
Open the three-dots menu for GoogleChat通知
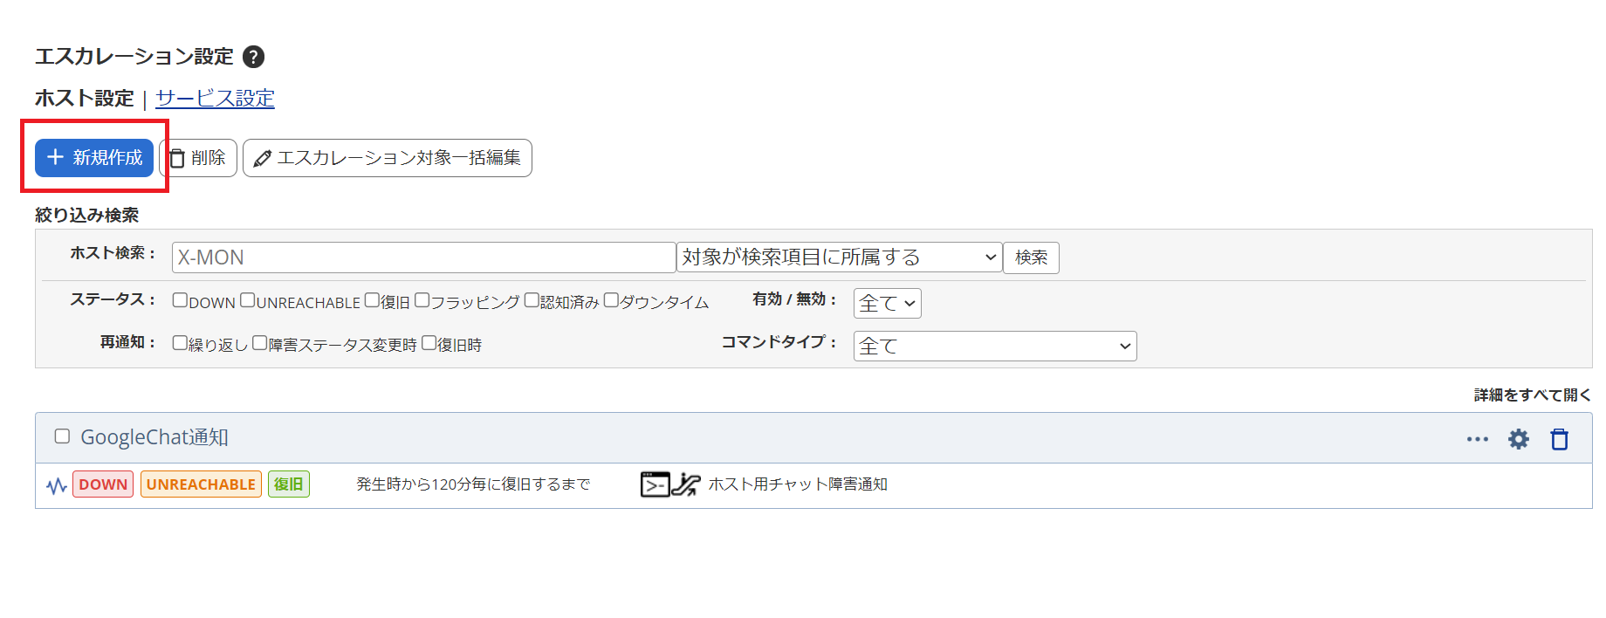pos(1477,439)
